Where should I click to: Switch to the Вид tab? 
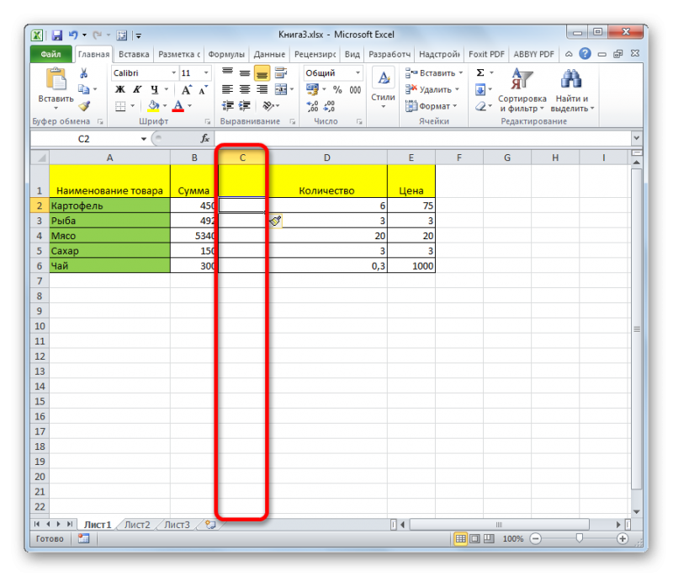point(352,55)
